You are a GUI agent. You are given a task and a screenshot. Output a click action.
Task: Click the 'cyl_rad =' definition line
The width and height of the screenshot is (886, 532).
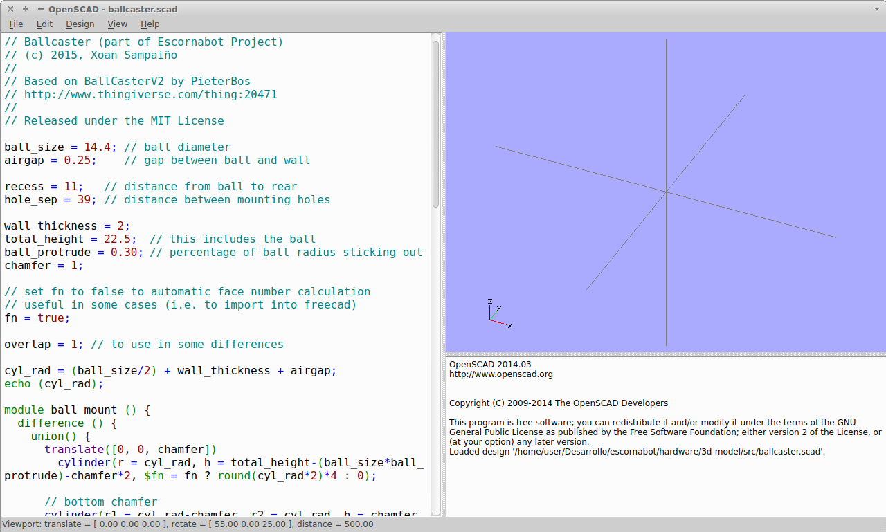[x=170, y=371]
